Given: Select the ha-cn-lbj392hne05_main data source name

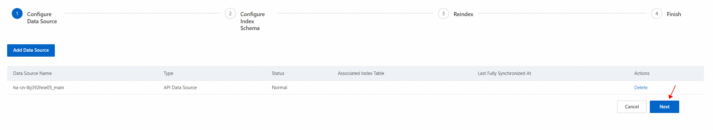Looking at the screenshot, I should [x=38, y=88].
